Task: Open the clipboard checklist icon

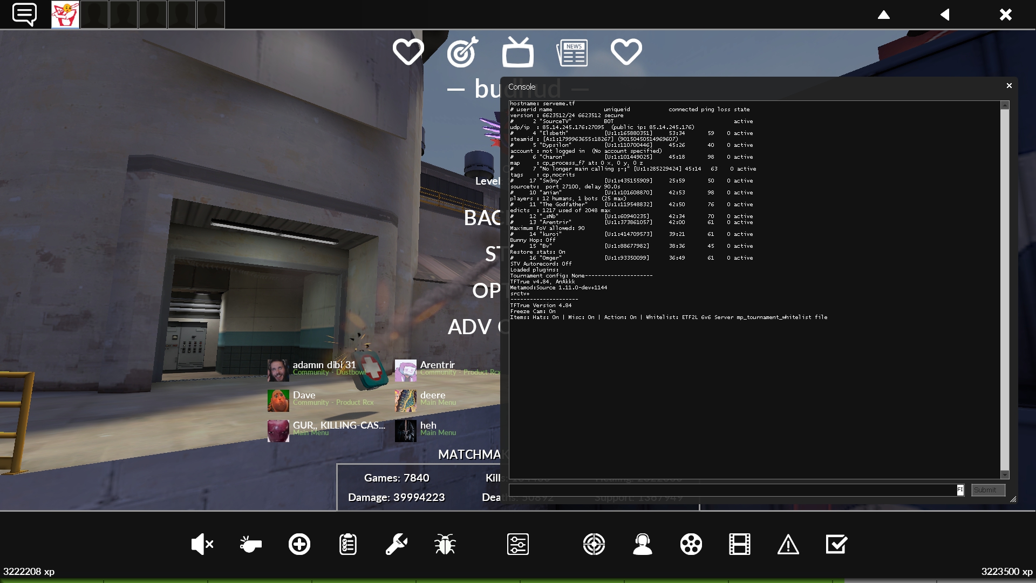Action: tap(348, 544)
